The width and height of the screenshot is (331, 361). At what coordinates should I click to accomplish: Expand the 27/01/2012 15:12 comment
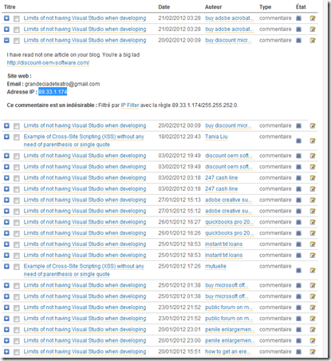click(6, 211)
